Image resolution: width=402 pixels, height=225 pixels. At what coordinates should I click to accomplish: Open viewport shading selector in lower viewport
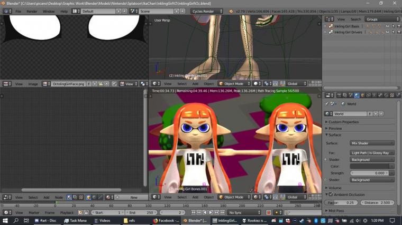(257, 197)
